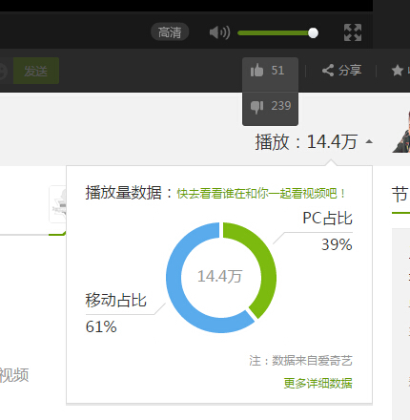
Task: Click the thumbs-down dislike icon
Action: 256,107
